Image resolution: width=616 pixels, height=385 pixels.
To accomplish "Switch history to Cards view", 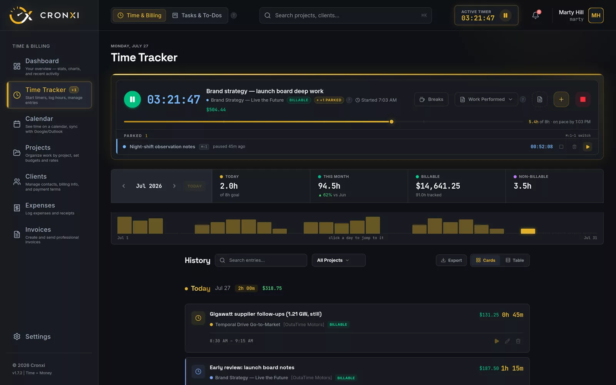I will point(485,260).
